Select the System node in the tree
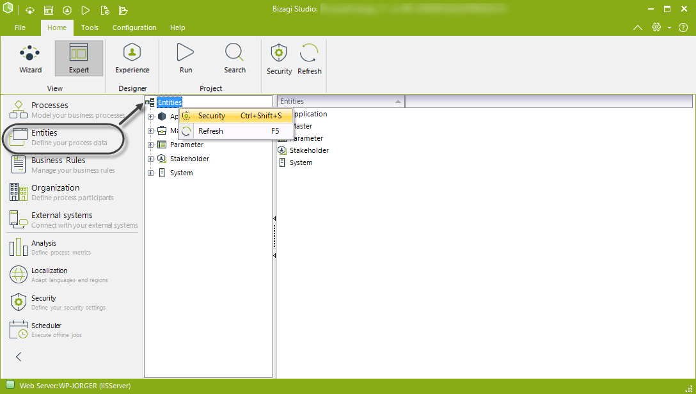Screen dimensions: 696x394 coord(181,173)
